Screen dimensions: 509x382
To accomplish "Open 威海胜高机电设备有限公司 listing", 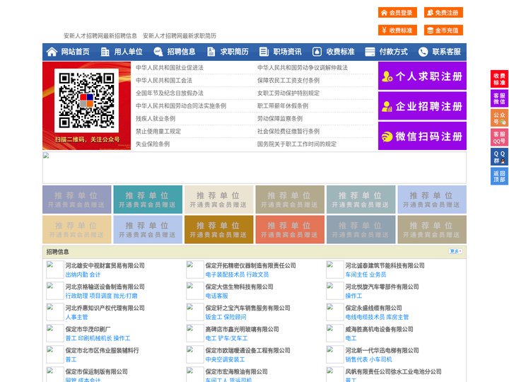I will pos(379,329).
